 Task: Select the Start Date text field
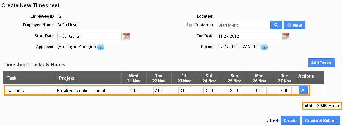point(89,36)
